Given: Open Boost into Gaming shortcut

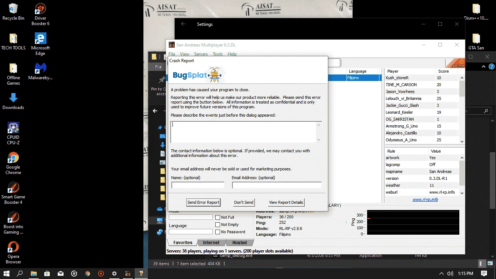Looking at the screenshot, I should [x=13, y=223].
